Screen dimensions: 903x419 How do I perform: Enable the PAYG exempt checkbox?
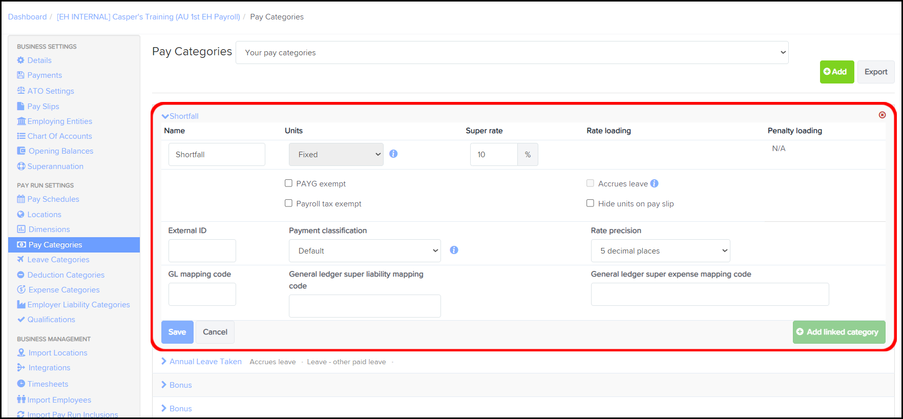click(x=289, y=183)
